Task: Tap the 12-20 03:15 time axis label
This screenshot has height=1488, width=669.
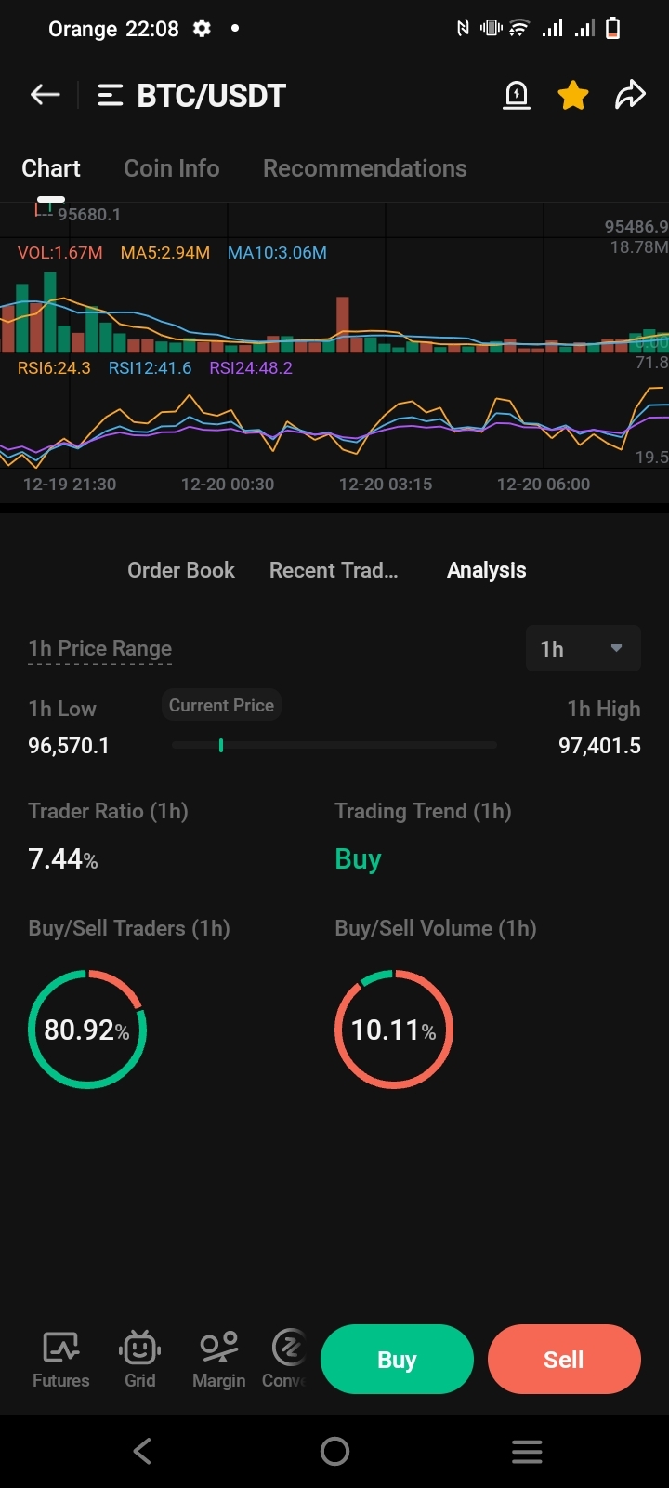Action: coord(386,485)
